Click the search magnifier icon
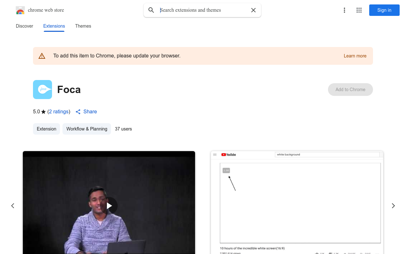This screenshot has height=254, width=406. pos(151,10)
